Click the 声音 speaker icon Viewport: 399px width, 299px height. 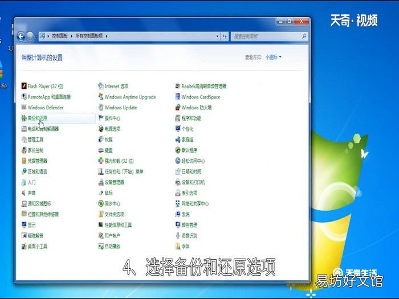click(x=24, y=192)
